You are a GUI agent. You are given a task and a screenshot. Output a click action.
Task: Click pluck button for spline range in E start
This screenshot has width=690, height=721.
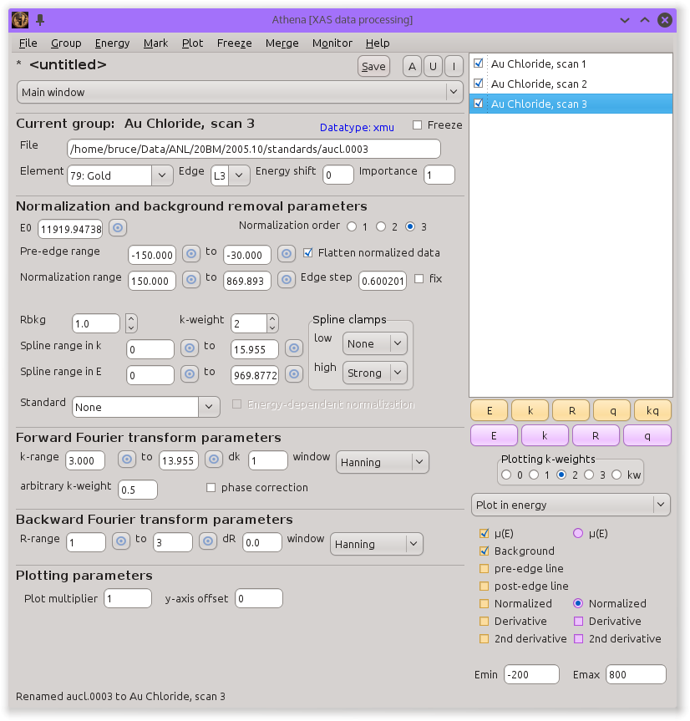(x=190, y=373)
